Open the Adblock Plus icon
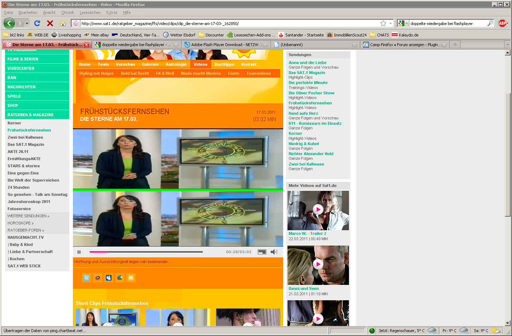This screenshot has width=512, height=336. coord(502,23)
